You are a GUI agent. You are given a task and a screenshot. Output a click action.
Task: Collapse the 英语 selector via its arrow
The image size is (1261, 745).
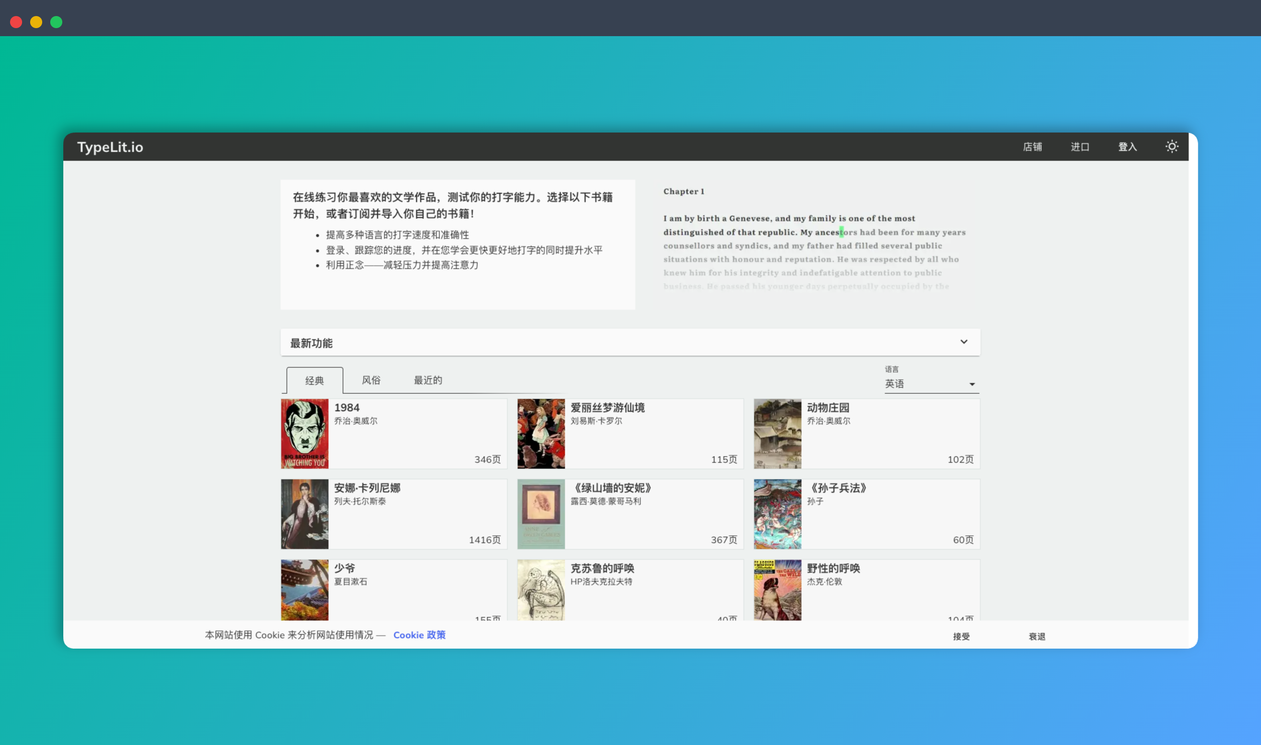[x=973, y=384]
